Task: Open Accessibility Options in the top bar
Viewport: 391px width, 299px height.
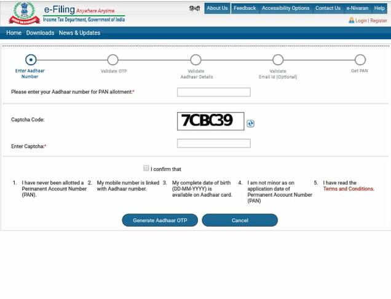Action: 285,8
